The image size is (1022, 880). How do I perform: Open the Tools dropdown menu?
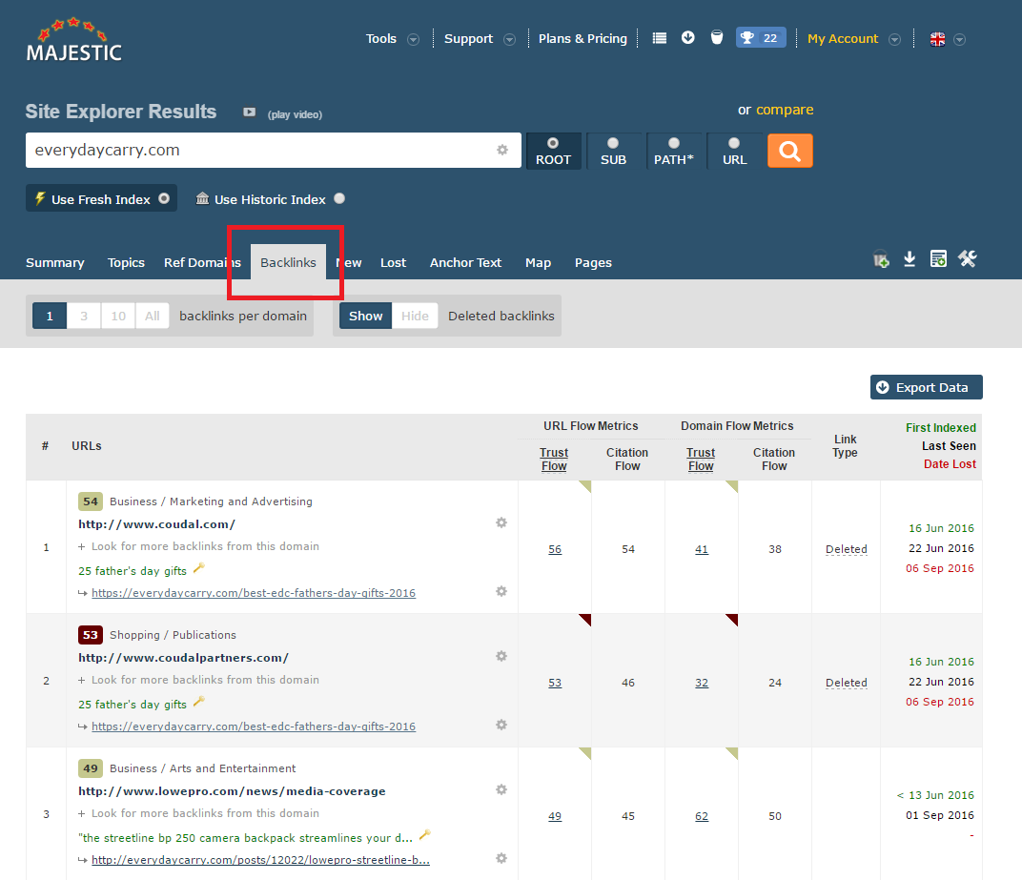pyautogui.click(x=391, y=38)
